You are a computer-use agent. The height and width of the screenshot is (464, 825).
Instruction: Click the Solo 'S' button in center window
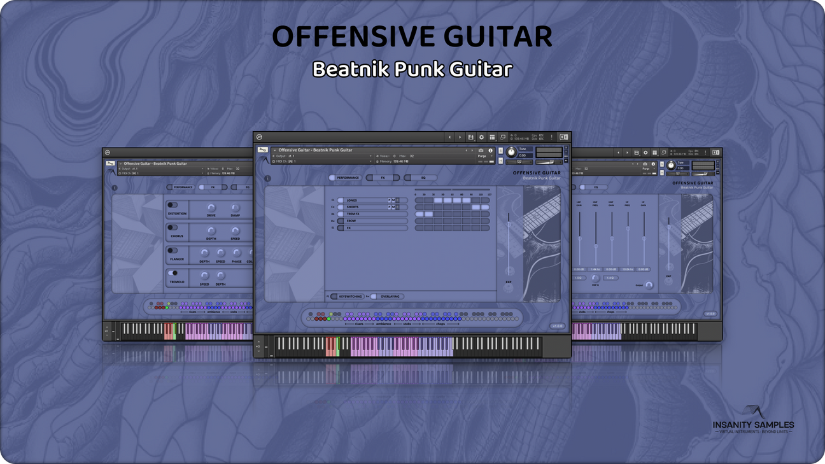[500, 150]
